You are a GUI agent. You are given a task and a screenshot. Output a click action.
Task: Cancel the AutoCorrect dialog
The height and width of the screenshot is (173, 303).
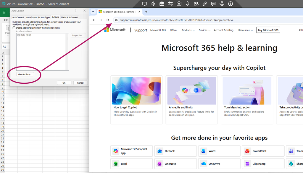[x=80, y=83]
